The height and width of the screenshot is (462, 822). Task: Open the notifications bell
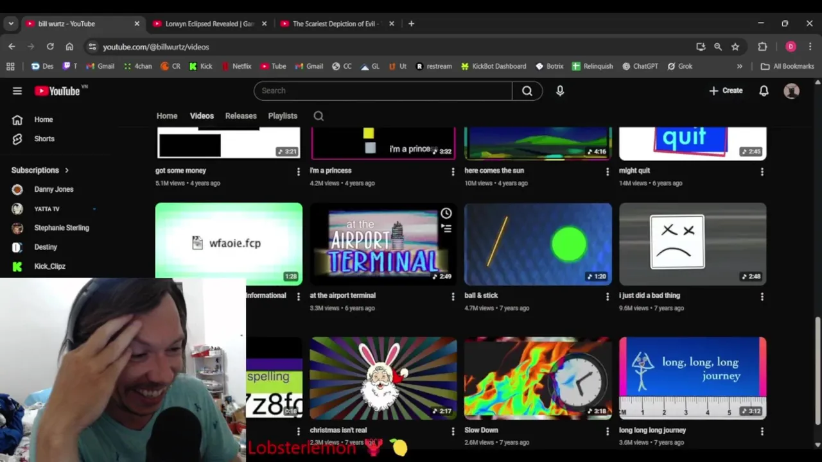[x=764, y=90]
